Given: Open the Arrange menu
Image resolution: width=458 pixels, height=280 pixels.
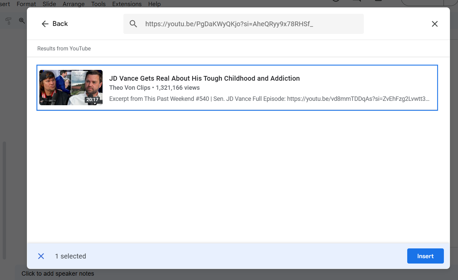Looking at the screenshot, I should 73,4.
